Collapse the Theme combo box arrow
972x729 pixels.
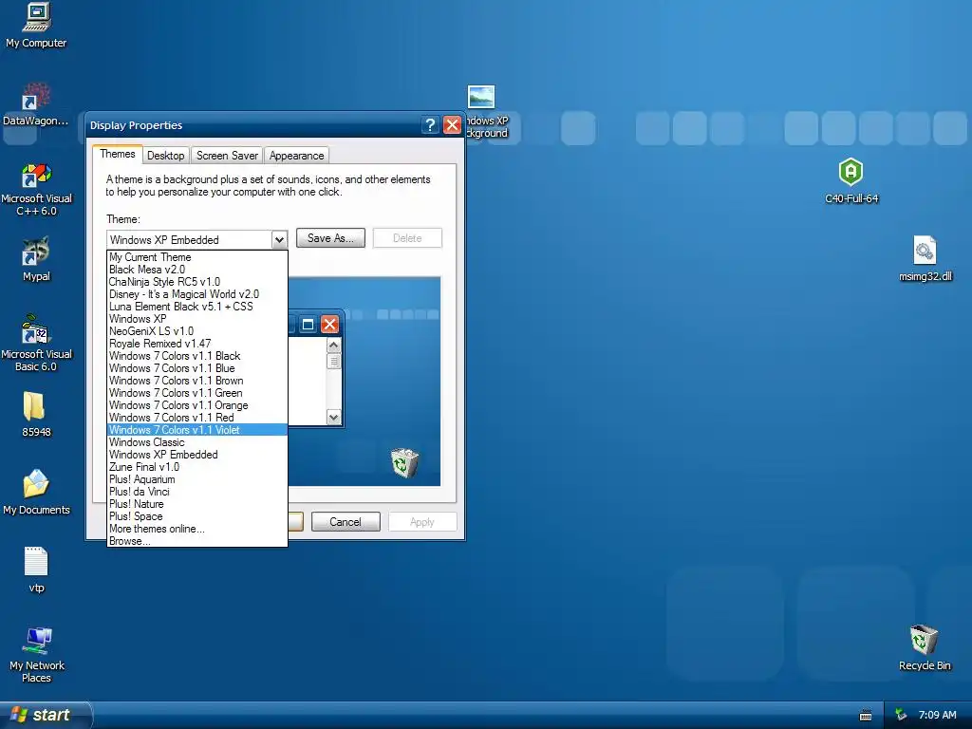(279, 239)
